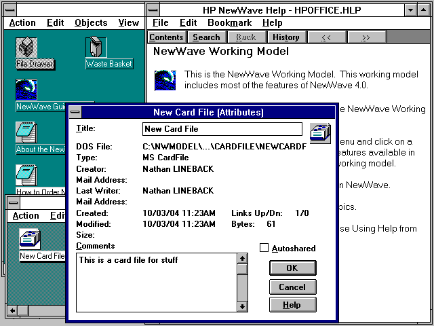
Task: Open the Bookmark menu in Help
Action: pos(229,23)
